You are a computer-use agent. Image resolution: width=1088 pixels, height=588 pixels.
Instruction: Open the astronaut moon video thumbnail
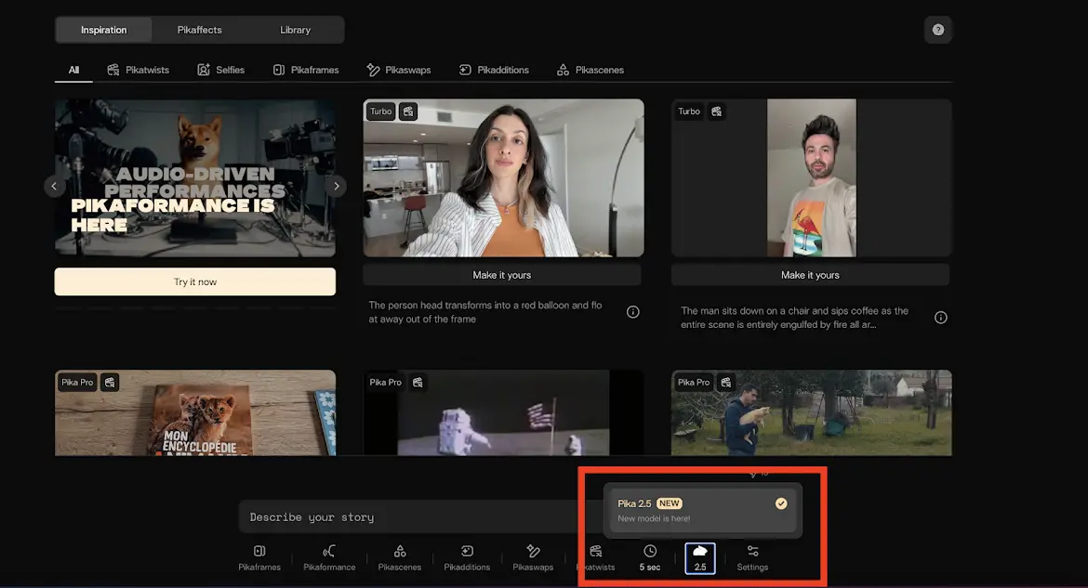tap(503, 413)
